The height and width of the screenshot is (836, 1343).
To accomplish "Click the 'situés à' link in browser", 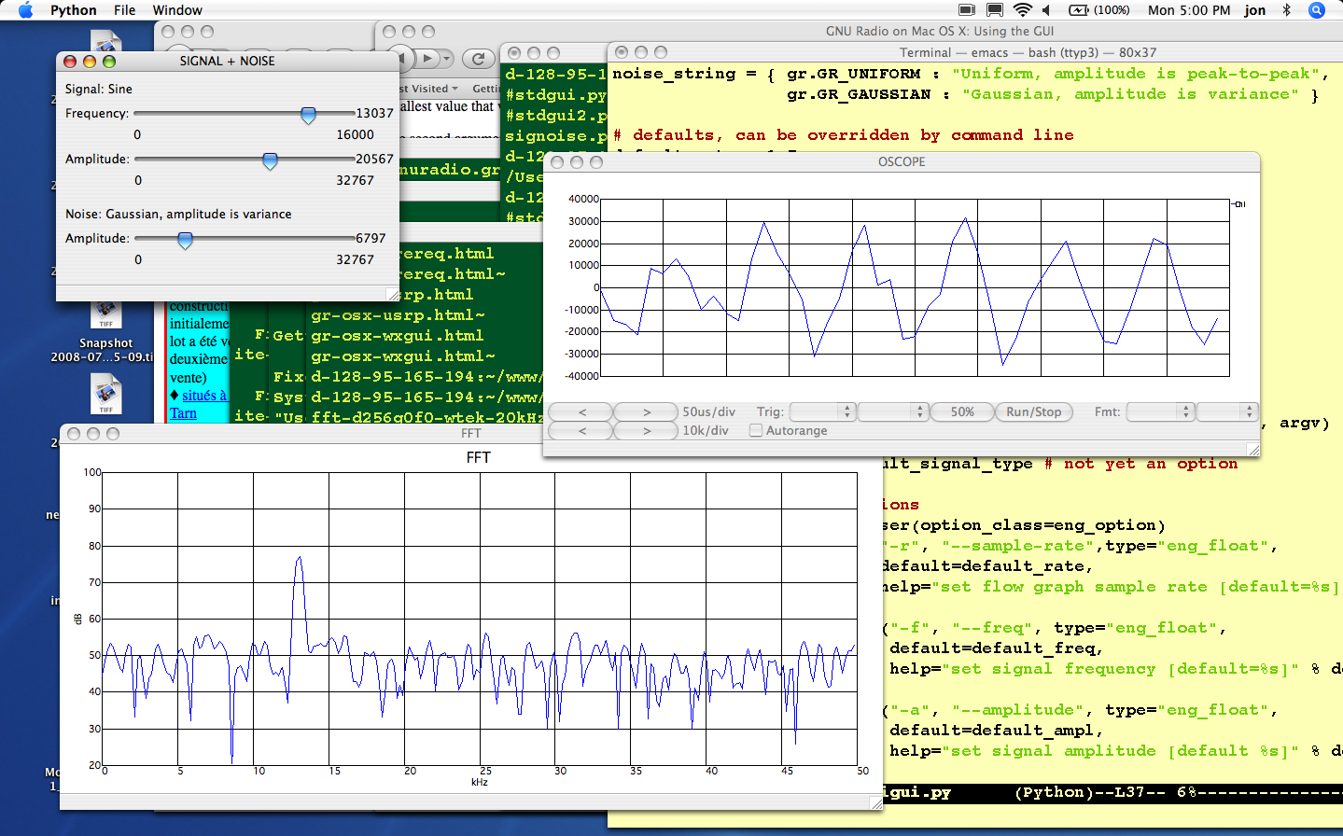I will [203, 396].
